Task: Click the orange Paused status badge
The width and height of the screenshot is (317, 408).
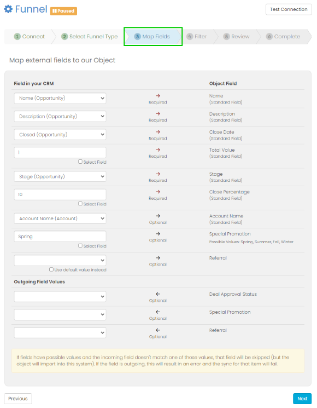Action: pyautogui.click(x=63, y=11)
